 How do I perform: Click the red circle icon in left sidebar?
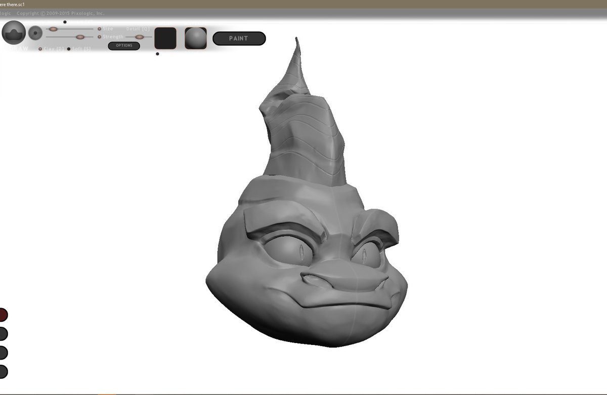[3, 315]
